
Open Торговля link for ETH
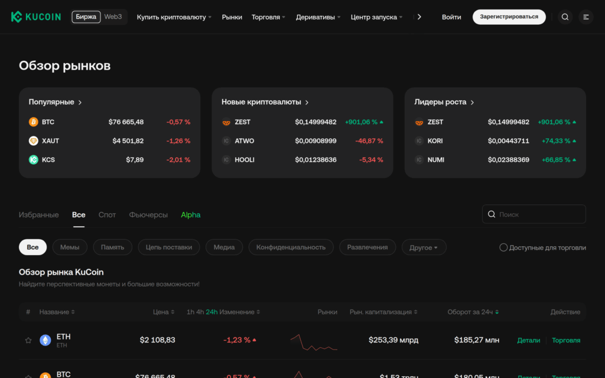coord(566,340)
